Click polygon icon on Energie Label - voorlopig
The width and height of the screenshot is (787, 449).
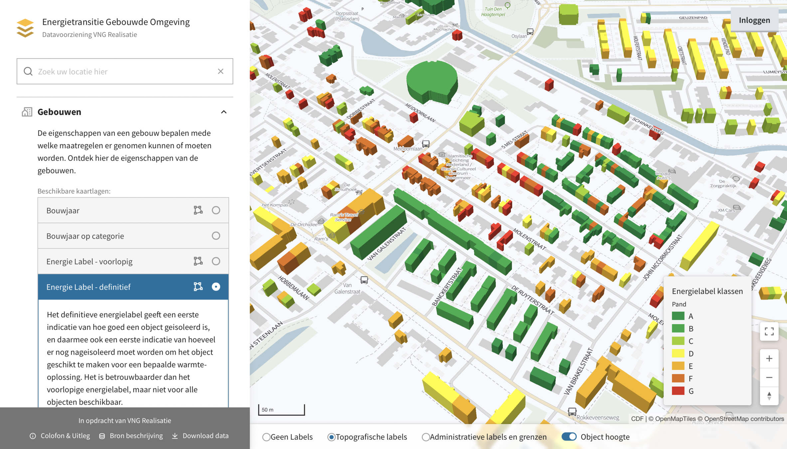click(x=198, y=261)
